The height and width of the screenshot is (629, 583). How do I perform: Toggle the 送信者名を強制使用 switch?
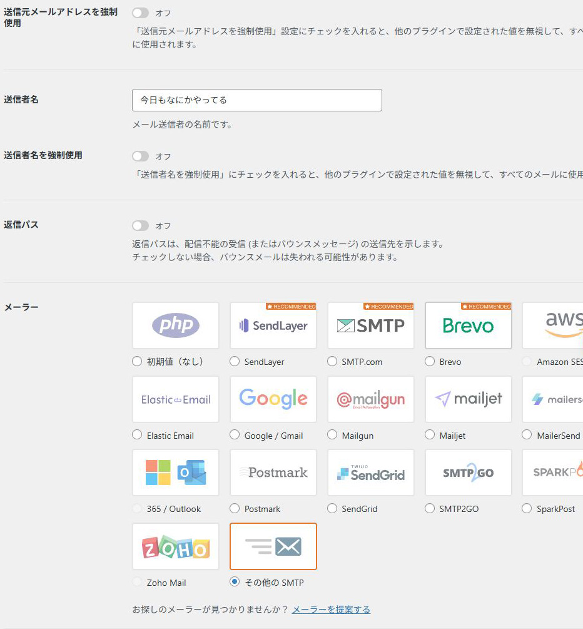[x=140, y=156]
